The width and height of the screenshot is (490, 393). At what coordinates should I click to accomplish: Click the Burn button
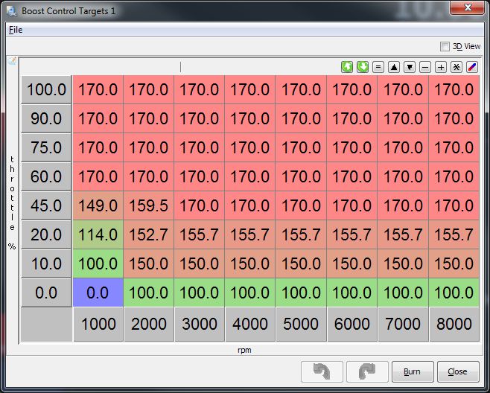(412, 371)
